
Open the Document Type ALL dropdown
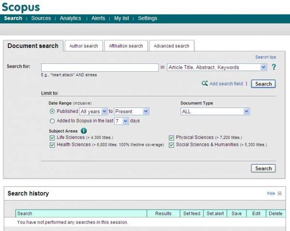[215, 111]
